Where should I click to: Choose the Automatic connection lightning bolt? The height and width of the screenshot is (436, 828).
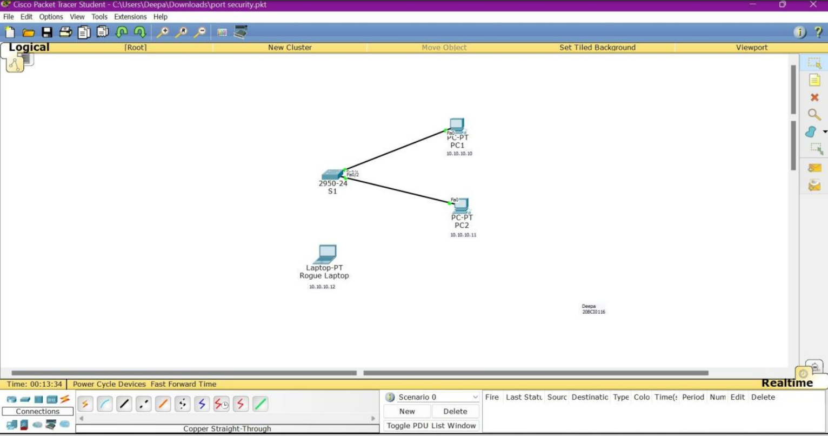click(x=85, y=404)
